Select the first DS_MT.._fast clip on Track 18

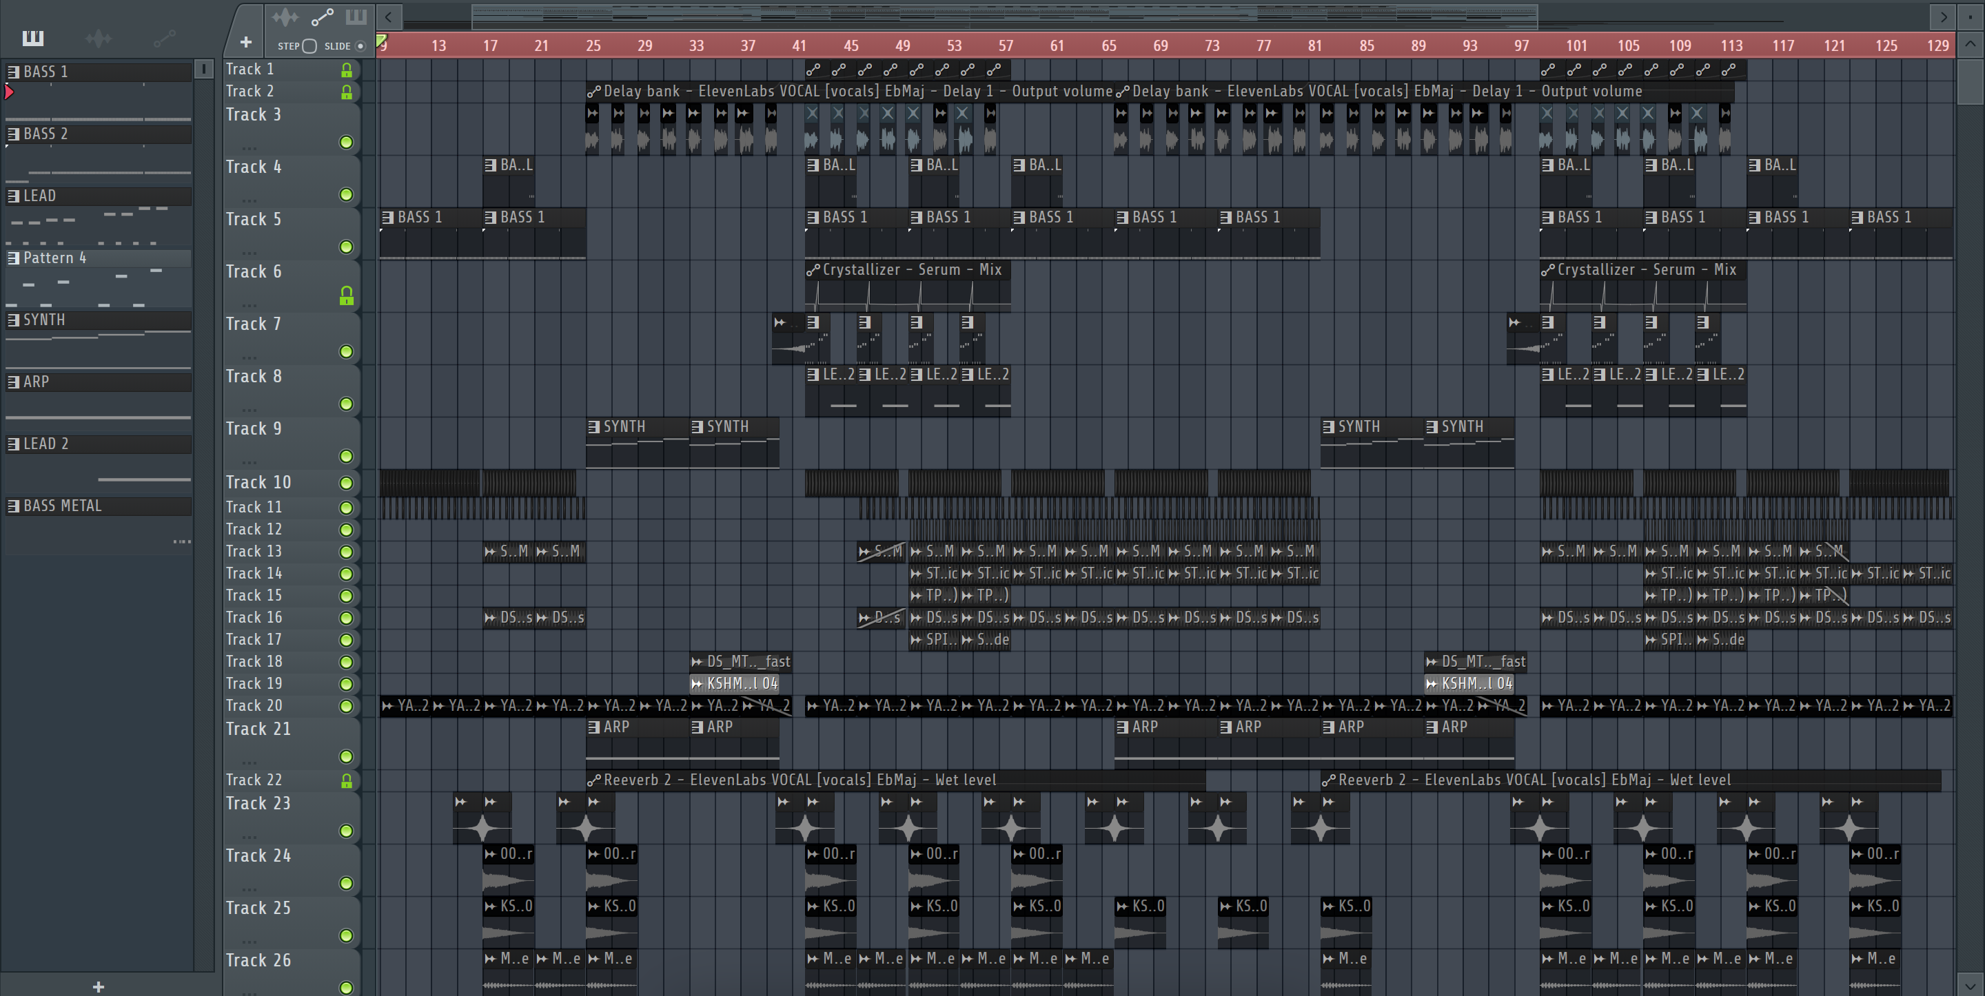coord(742,662)
